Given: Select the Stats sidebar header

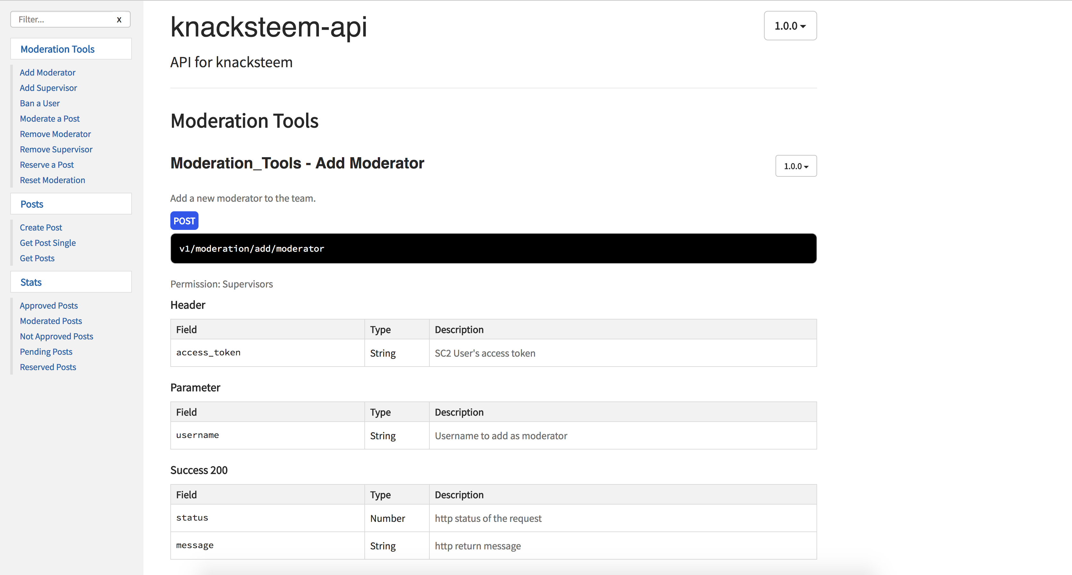Looking at the screenshot, I should [x=31, y=282].
